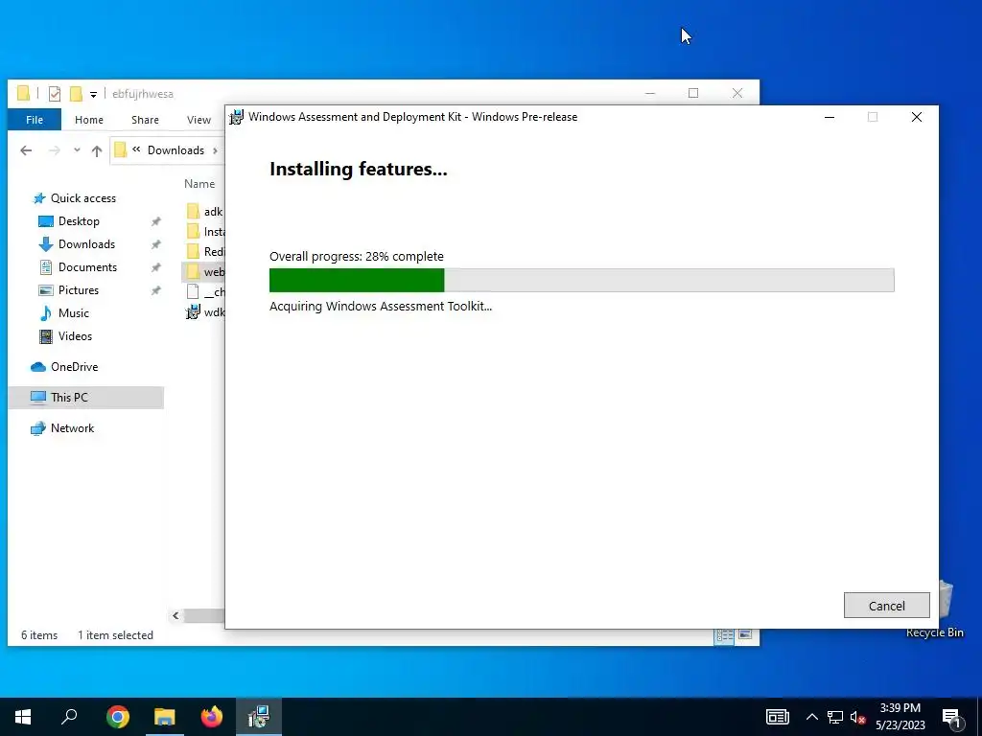This screenshot has height=736, width=982.
Task: Select Network in navigation pane
Action: coord(72,428)
